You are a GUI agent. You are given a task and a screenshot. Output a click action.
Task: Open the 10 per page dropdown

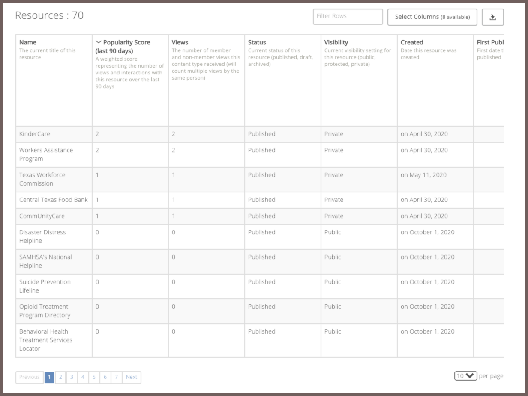pyautogui.click(x=465, y=376)
